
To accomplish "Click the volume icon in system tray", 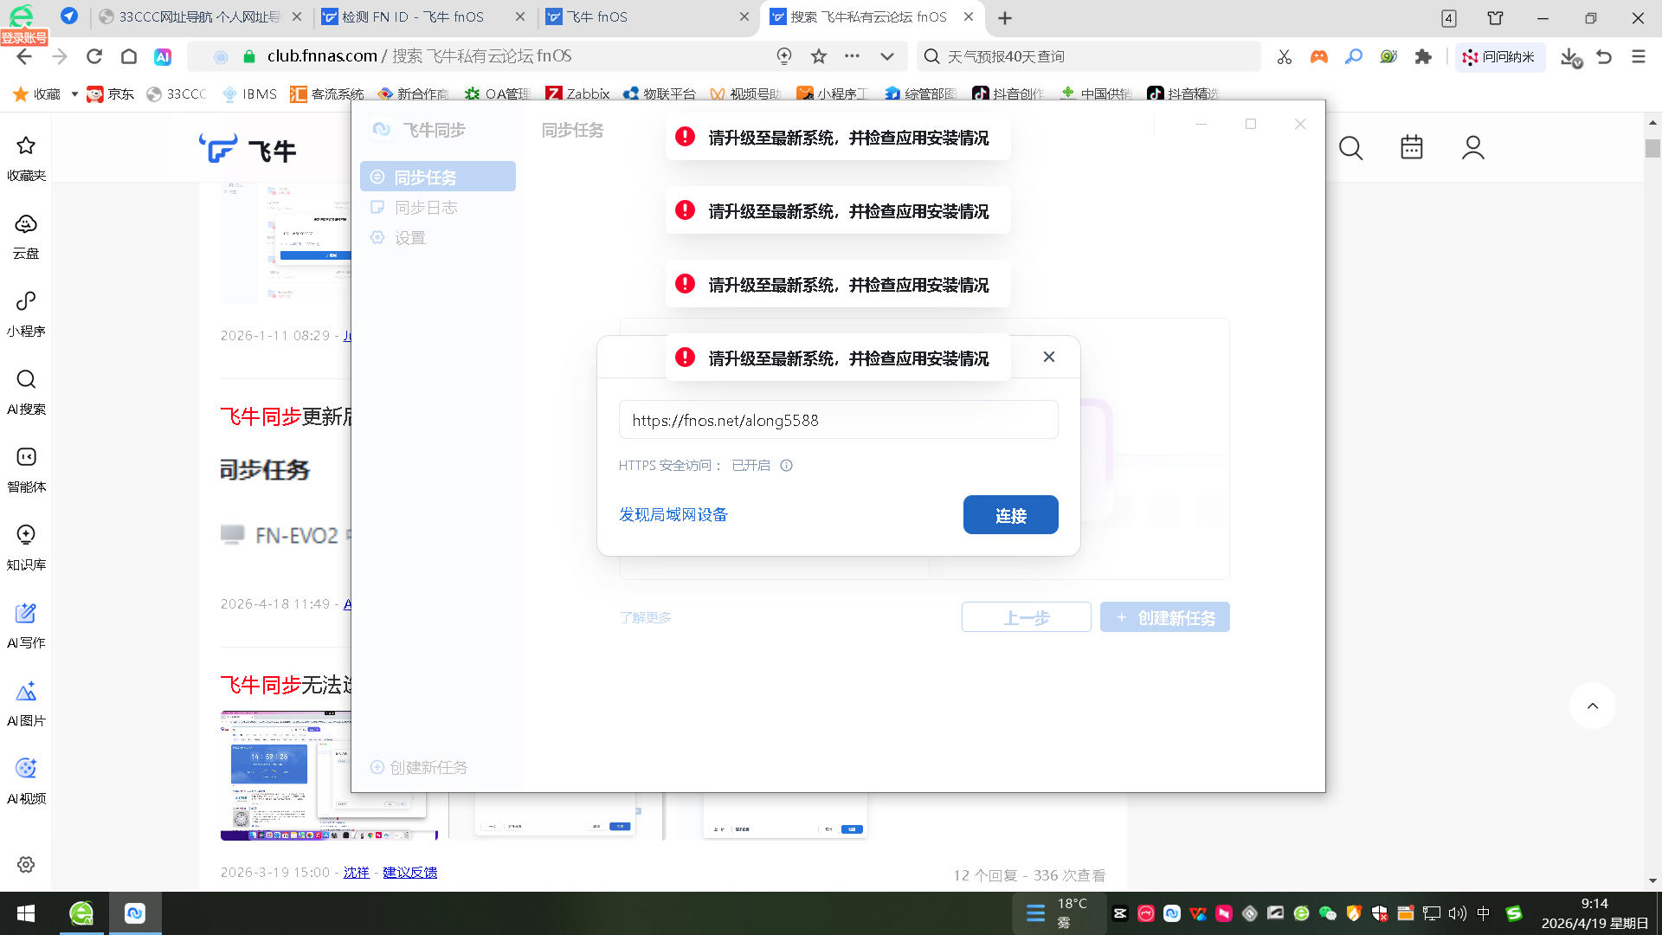I will coord(1458,913).
